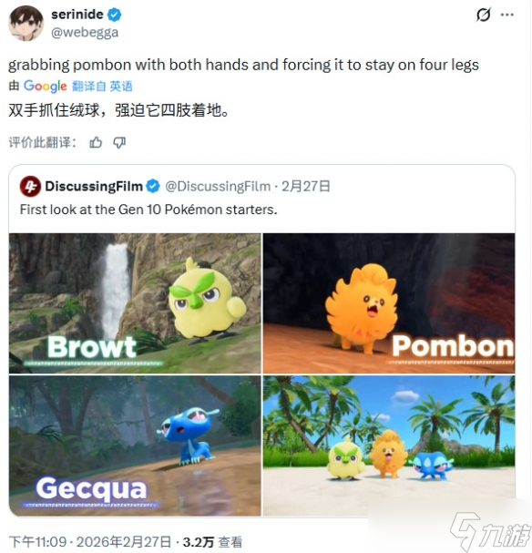
Task: Open the three-dot more options menu
Action: point(507,15)
